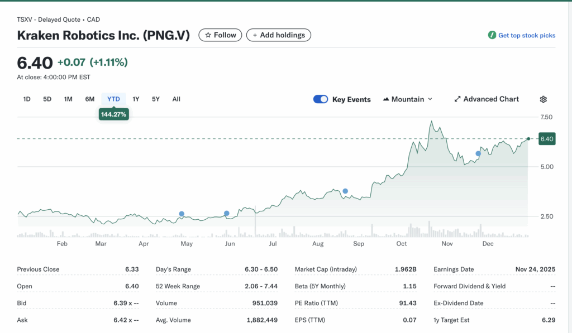This screenshot has height=333, width=572.
Task: Click the star icon in the Follow button
Action: [207, 35]
